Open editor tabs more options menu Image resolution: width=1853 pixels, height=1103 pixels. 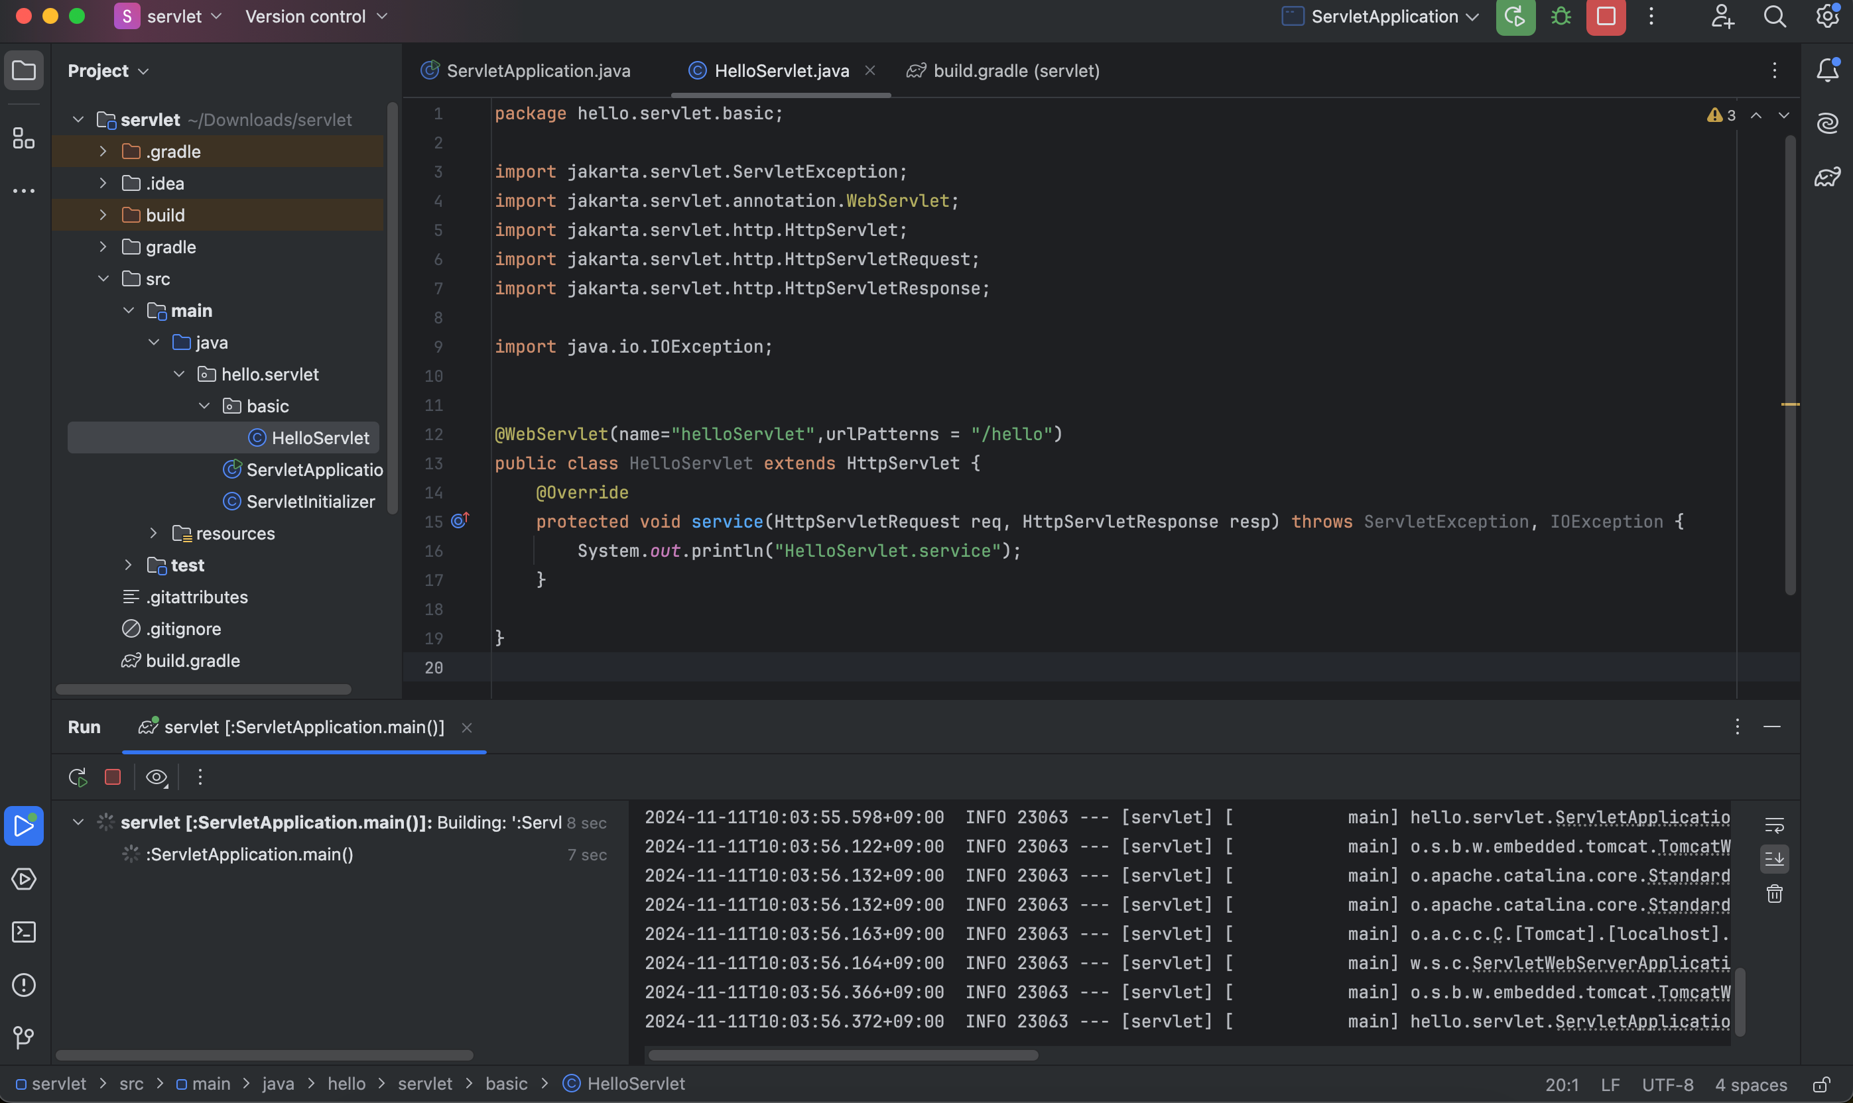[x=1775, y=71]
